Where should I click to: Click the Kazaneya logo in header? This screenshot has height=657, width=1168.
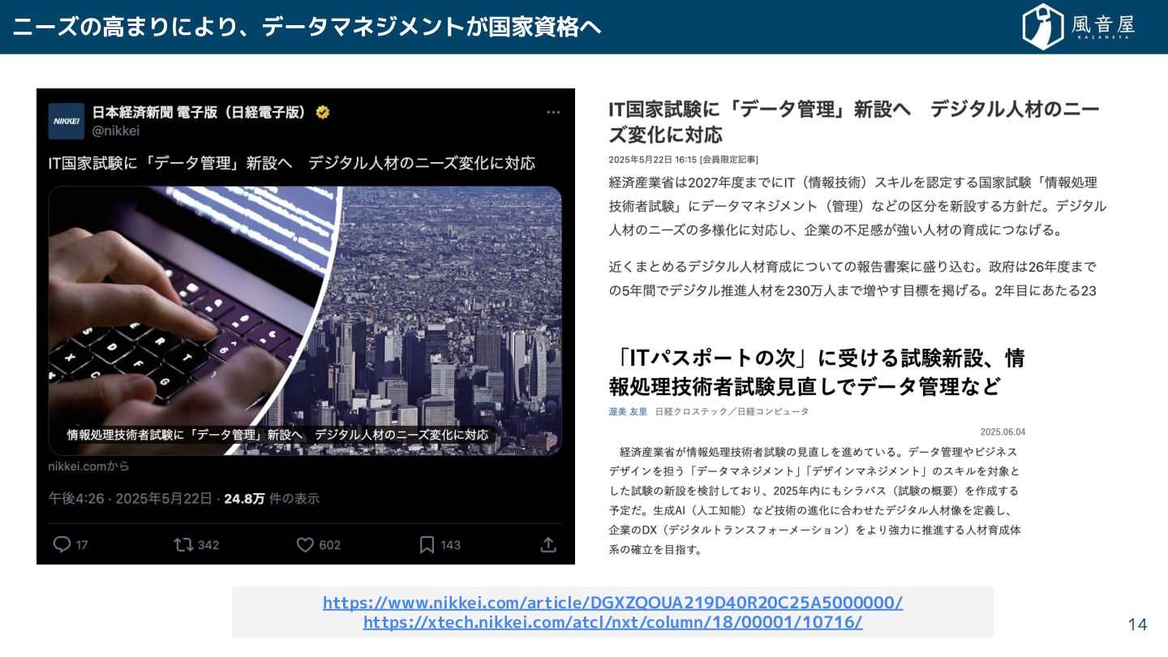click(1079, 27)
